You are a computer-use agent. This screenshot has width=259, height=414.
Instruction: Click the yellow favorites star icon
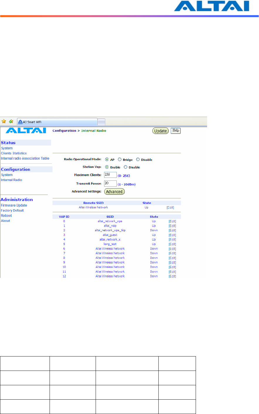point(4,121)
